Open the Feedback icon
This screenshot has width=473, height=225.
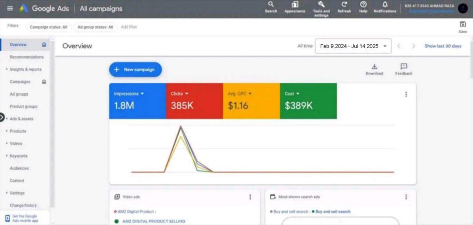tap(404, 67)
